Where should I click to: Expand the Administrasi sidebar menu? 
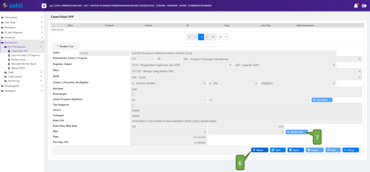[x=22, y=18]
